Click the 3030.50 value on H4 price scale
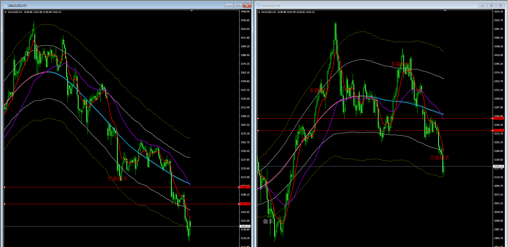 [x=498, y=212]
